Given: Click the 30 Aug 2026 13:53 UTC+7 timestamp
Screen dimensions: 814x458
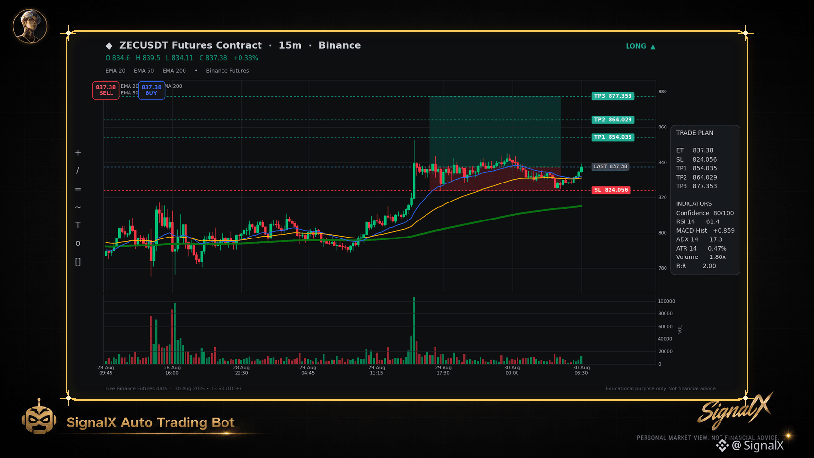Looking at the screenshot, I should [208, 389].
